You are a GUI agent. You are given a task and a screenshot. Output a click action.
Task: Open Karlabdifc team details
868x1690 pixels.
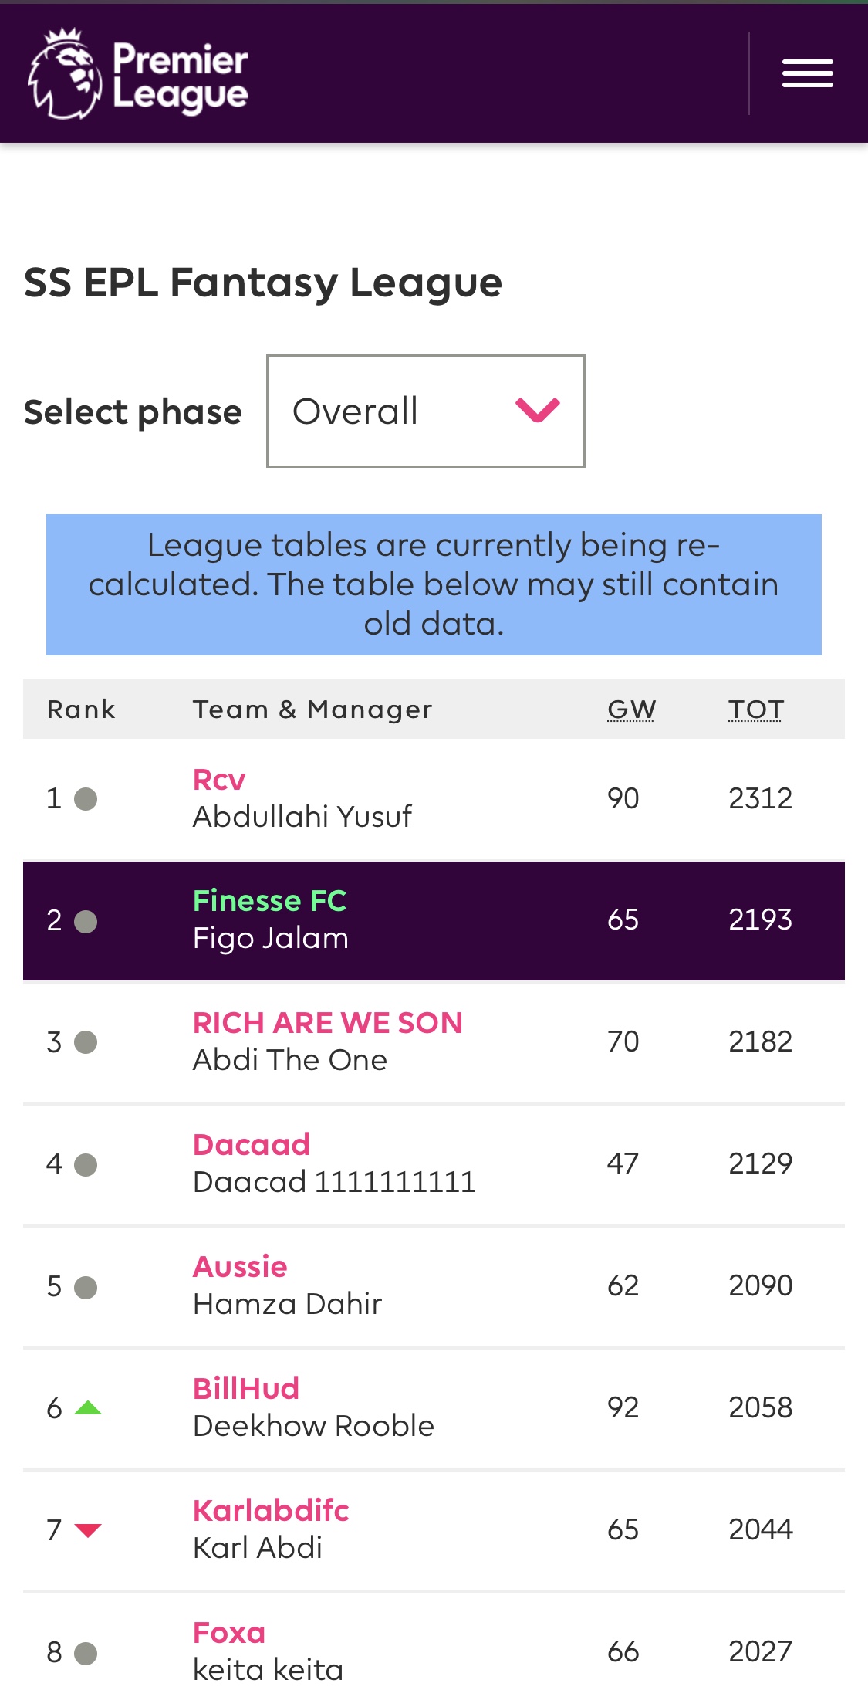click(x=271, y=1511)
